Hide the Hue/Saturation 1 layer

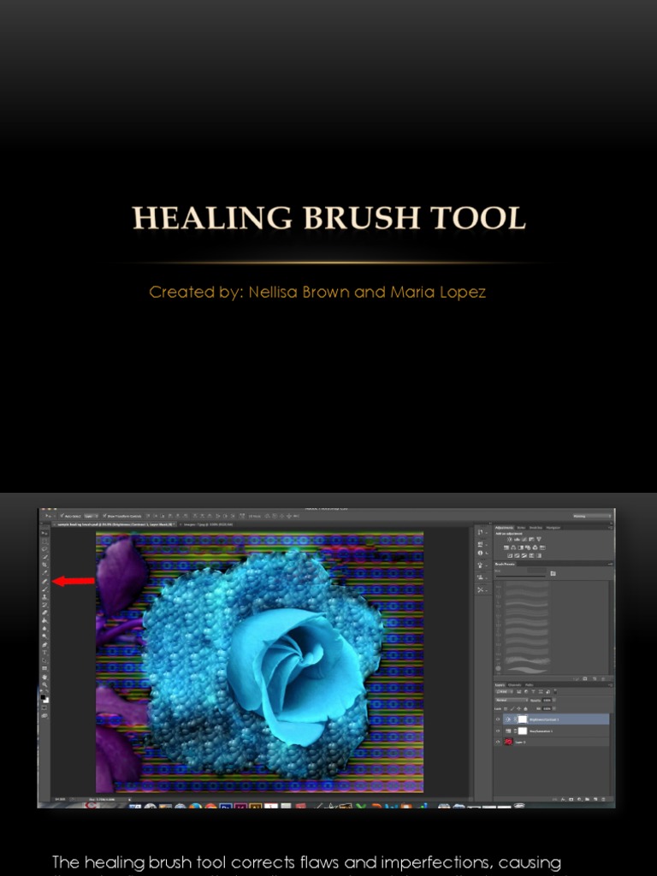(498, 731)
